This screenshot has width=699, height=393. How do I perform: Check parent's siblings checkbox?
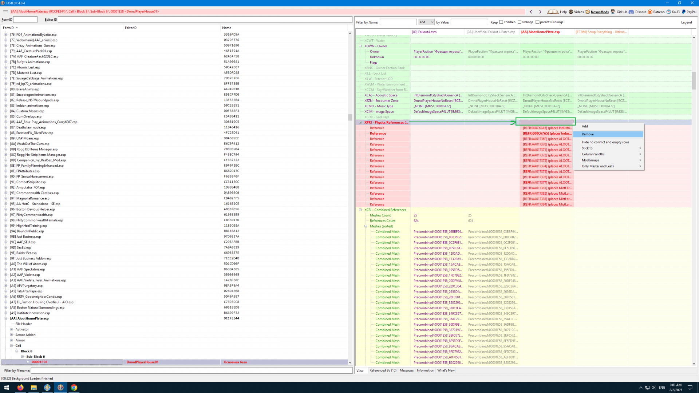537,22
